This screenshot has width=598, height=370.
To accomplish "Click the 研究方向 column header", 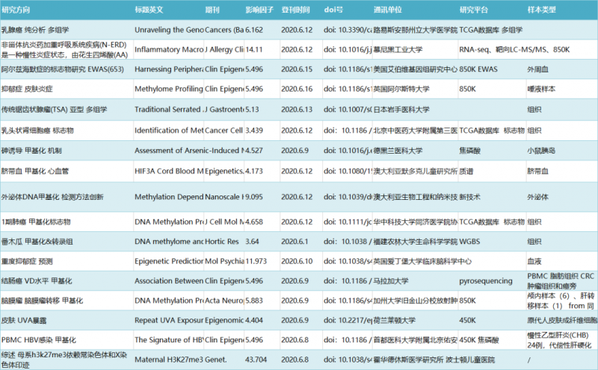I will pyautogui.click(x=21, y=10).
